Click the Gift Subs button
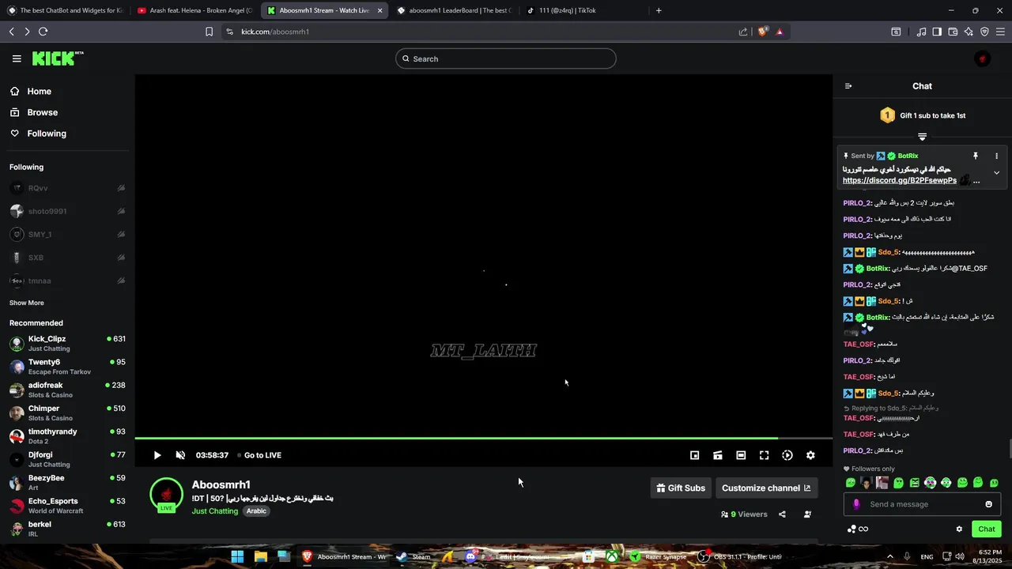 [x=681, y=488]
